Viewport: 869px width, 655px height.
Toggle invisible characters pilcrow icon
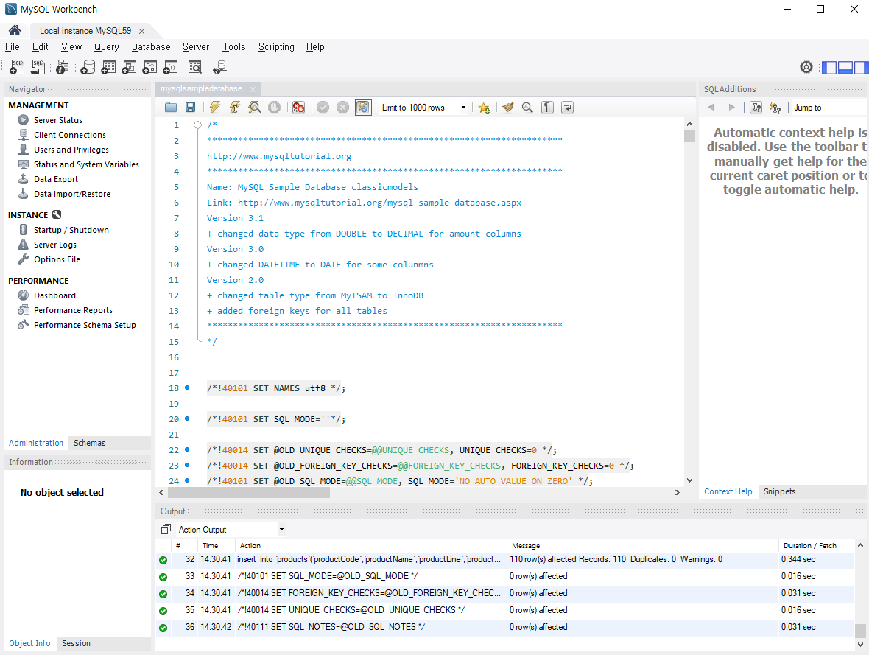[548, 108]
